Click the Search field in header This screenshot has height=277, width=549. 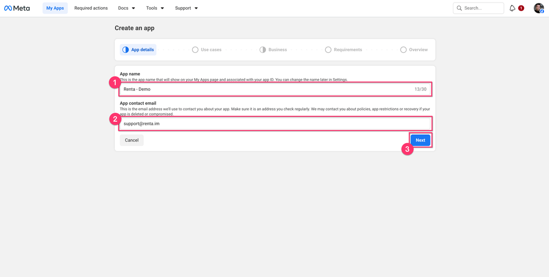coord(478,8)
